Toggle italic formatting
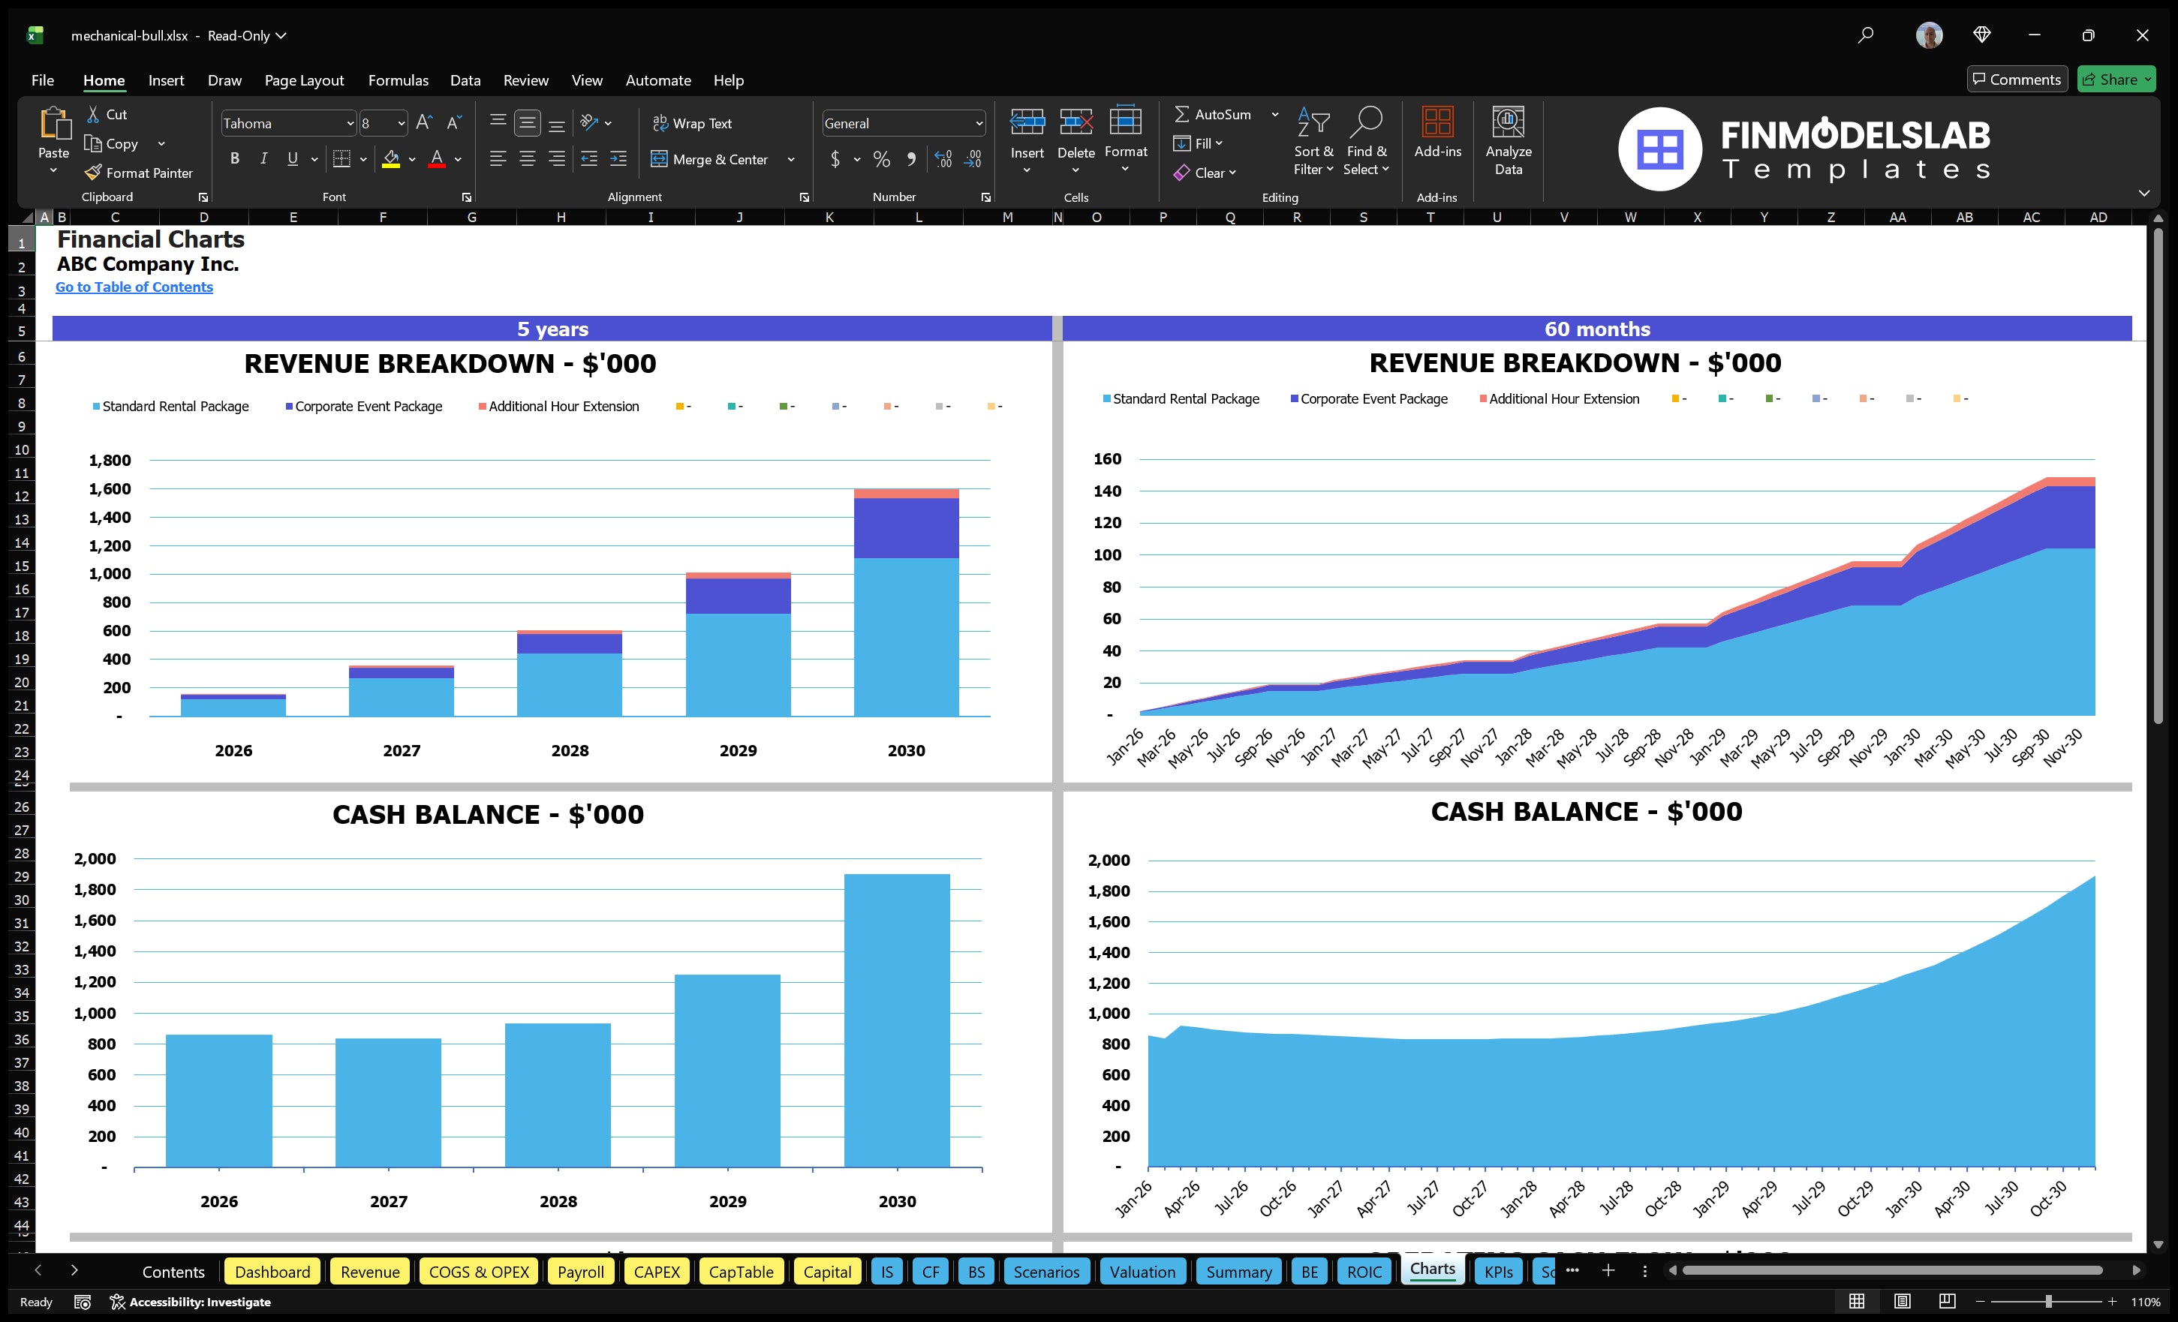 (263, 158)
